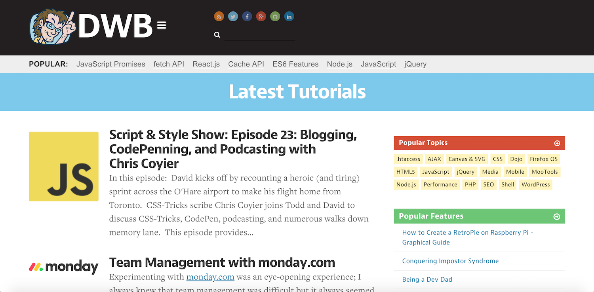Image resolution: width=594 pixels, height=292 pixels.
Task: Open the hamburger menu next to DWB
Action: [x=162, y=25]
